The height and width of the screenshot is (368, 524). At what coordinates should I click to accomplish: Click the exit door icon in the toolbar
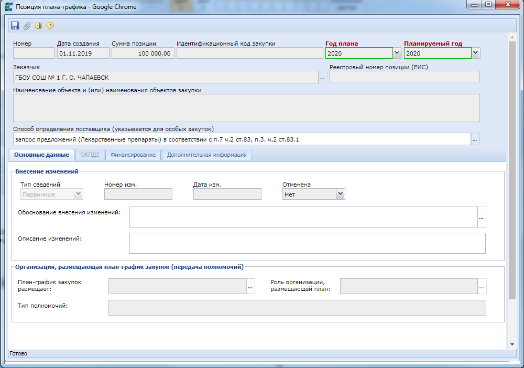coord(38,26)
